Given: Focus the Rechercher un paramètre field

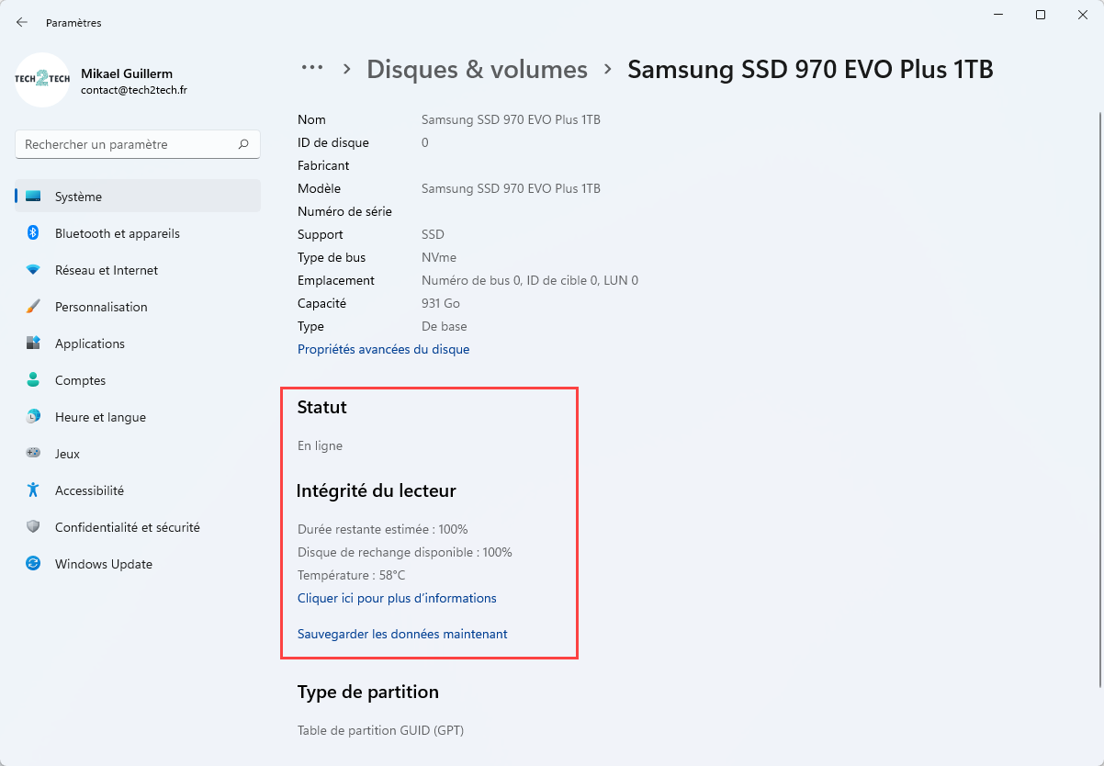Looking at the screenshot, I should click(x=138, y=144).
